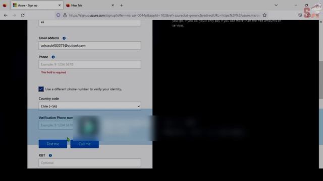Open the Pocket save icon in toolbar
Image resolution: width=323 pixels, height=181 pixels.
click(x=300, y=15)
